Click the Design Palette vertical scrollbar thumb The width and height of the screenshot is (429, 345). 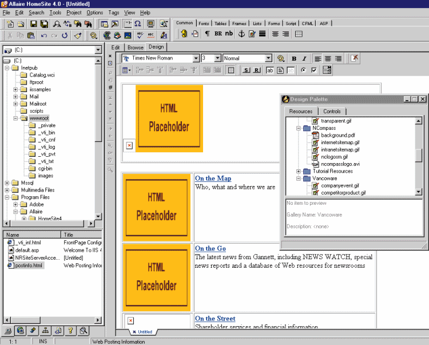418,156
